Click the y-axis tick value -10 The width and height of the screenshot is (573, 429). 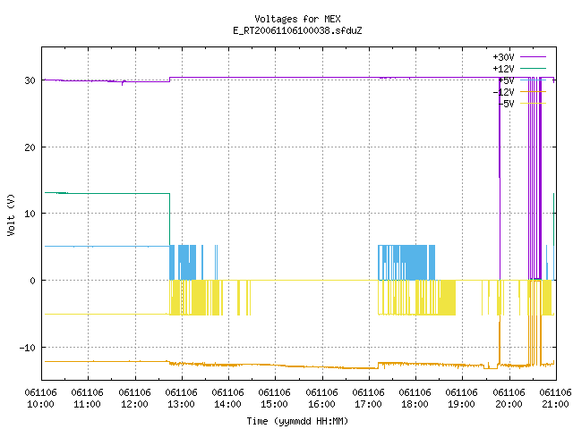pyautogui.click(x=28, y=348)
